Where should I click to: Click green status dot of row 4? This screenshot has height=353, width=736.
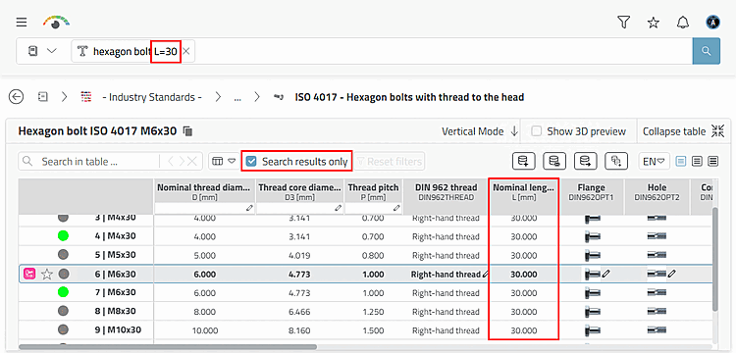tap(63, 235)
